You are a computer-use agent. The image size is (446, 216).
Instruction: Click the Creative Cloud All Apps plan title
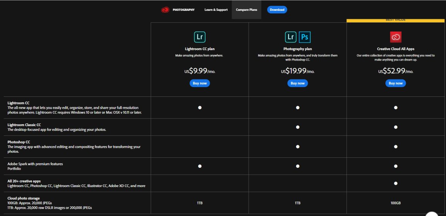395,49
